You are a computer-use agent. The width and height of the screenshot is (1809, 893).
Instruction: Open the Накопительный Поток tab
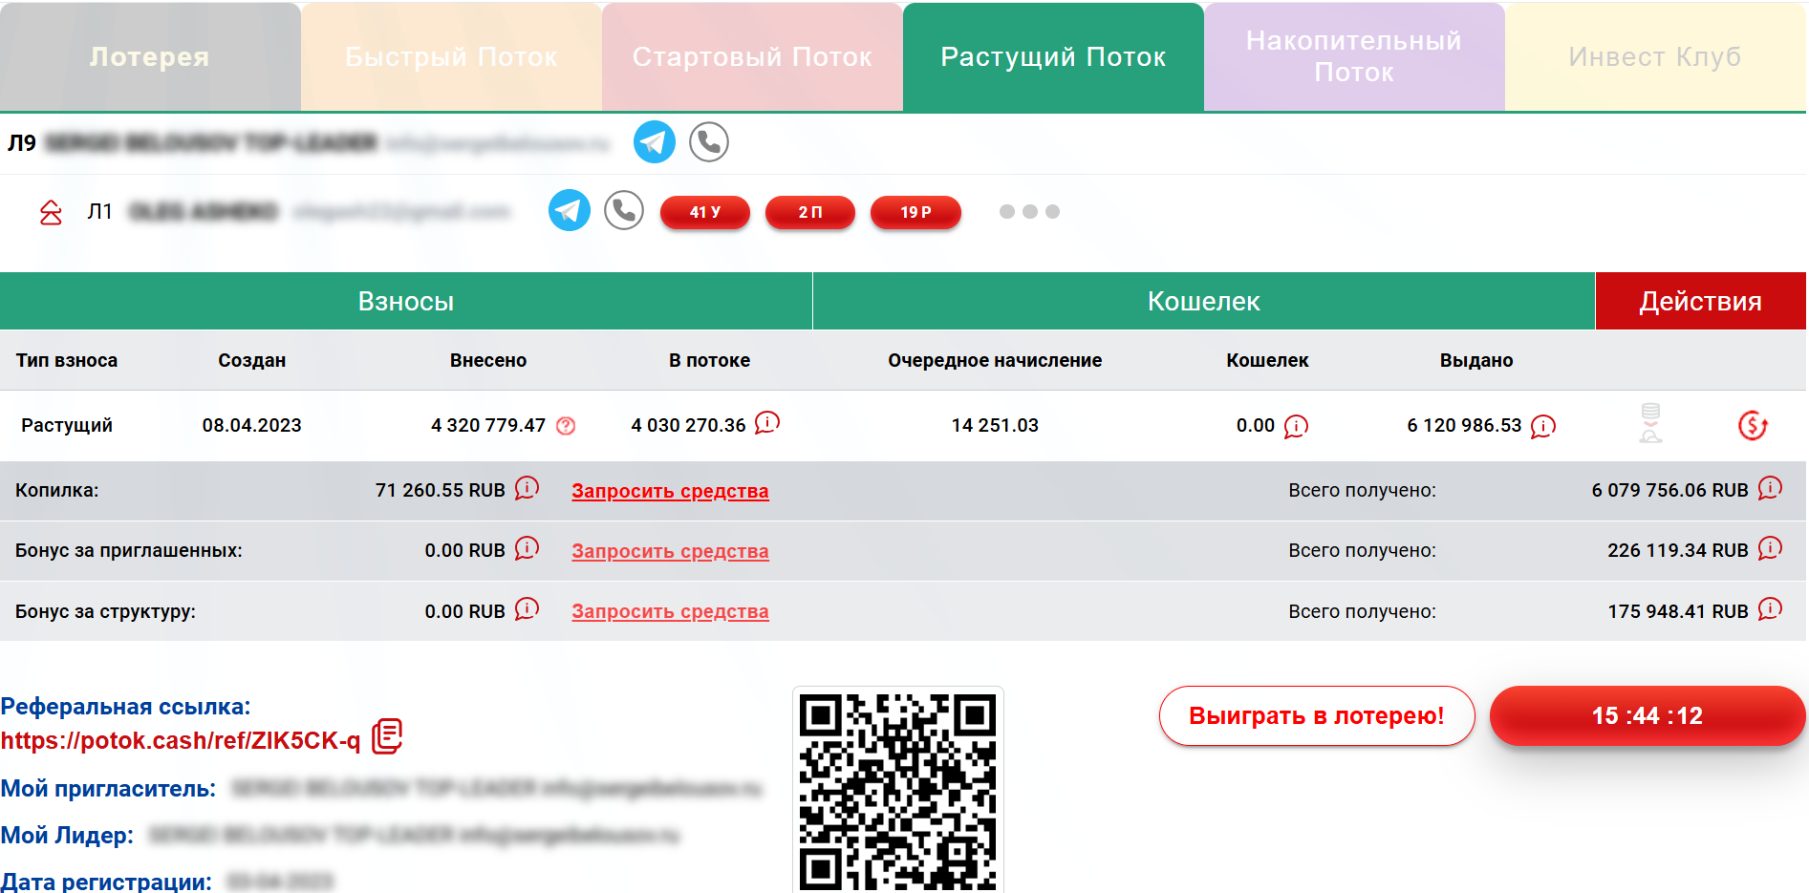(1353, 57)
